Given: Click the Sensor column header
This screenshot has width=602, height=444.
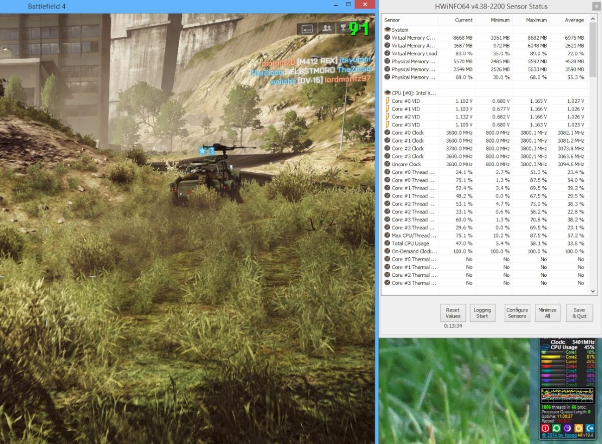Looking at the screenshot, I should pos(392,20).
